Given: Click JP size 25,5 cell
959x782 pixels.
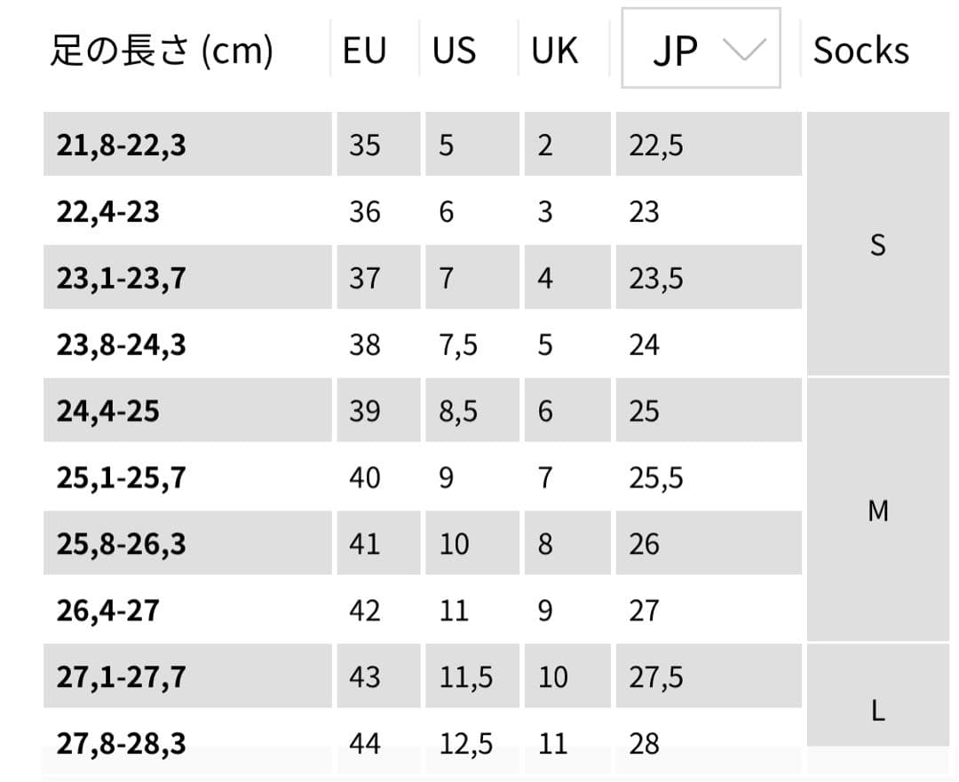Looking at the screenshot, I should (x=656, y=478).
